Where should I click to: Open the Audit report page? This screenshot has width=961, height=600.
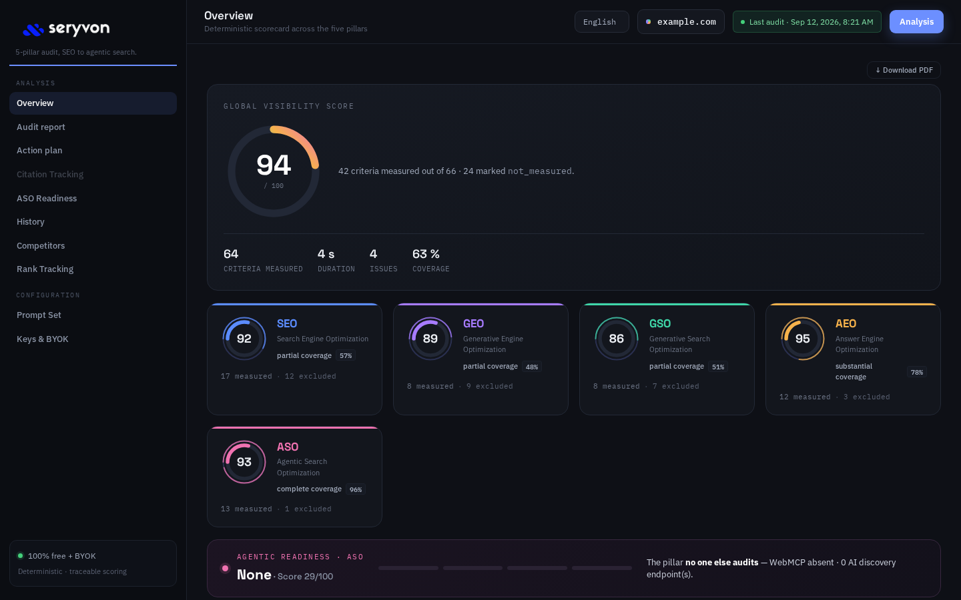pos(93,127)
